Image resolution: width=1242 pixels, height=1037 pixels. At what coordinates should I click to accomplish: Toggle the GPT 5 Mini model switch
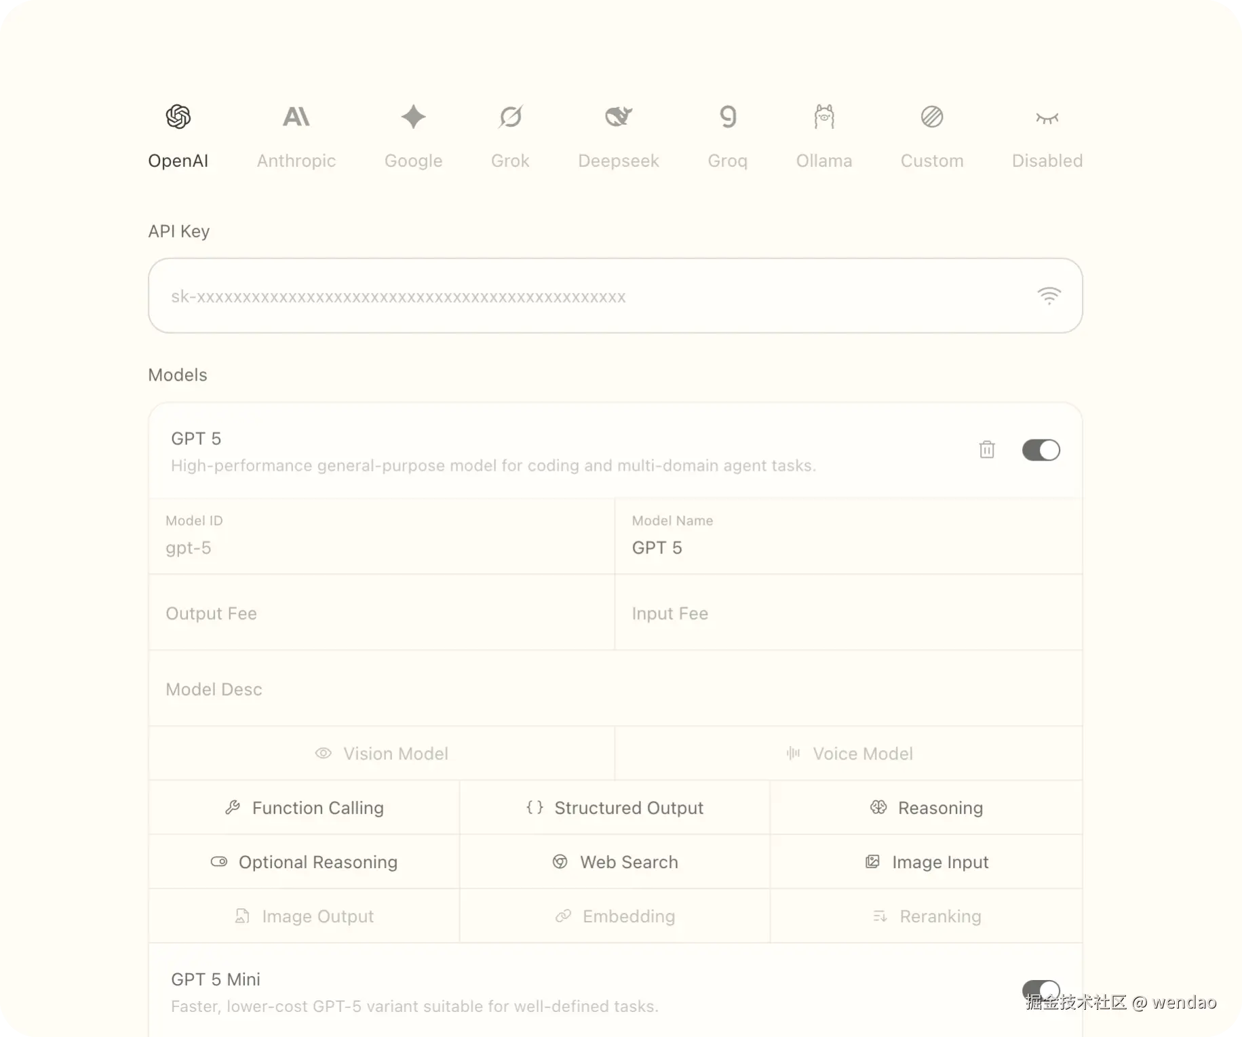pos(1041,990)
